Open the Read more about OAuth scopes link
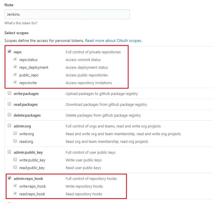The height and width of the screenshot is (203, 213). [x=113, y=40]
